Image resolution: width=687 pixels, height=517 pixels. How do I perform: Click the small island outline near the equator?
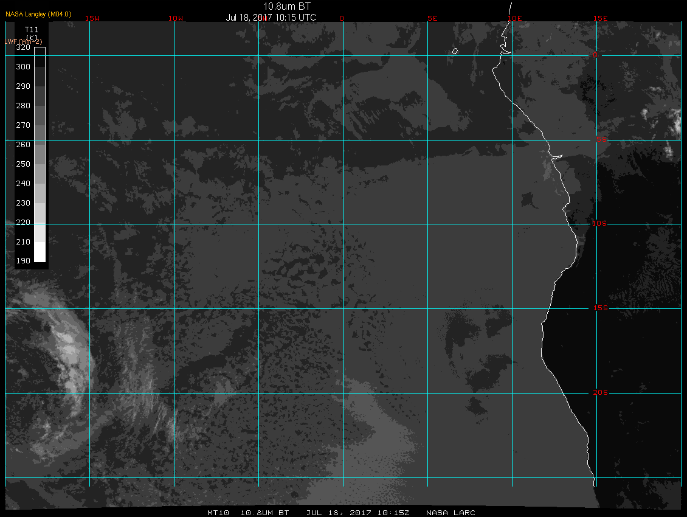[x=455, y=51]
